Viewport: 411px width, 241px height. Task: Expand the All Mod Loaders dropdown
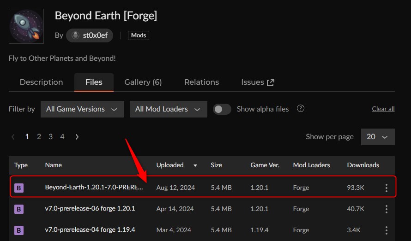[169, 109]
